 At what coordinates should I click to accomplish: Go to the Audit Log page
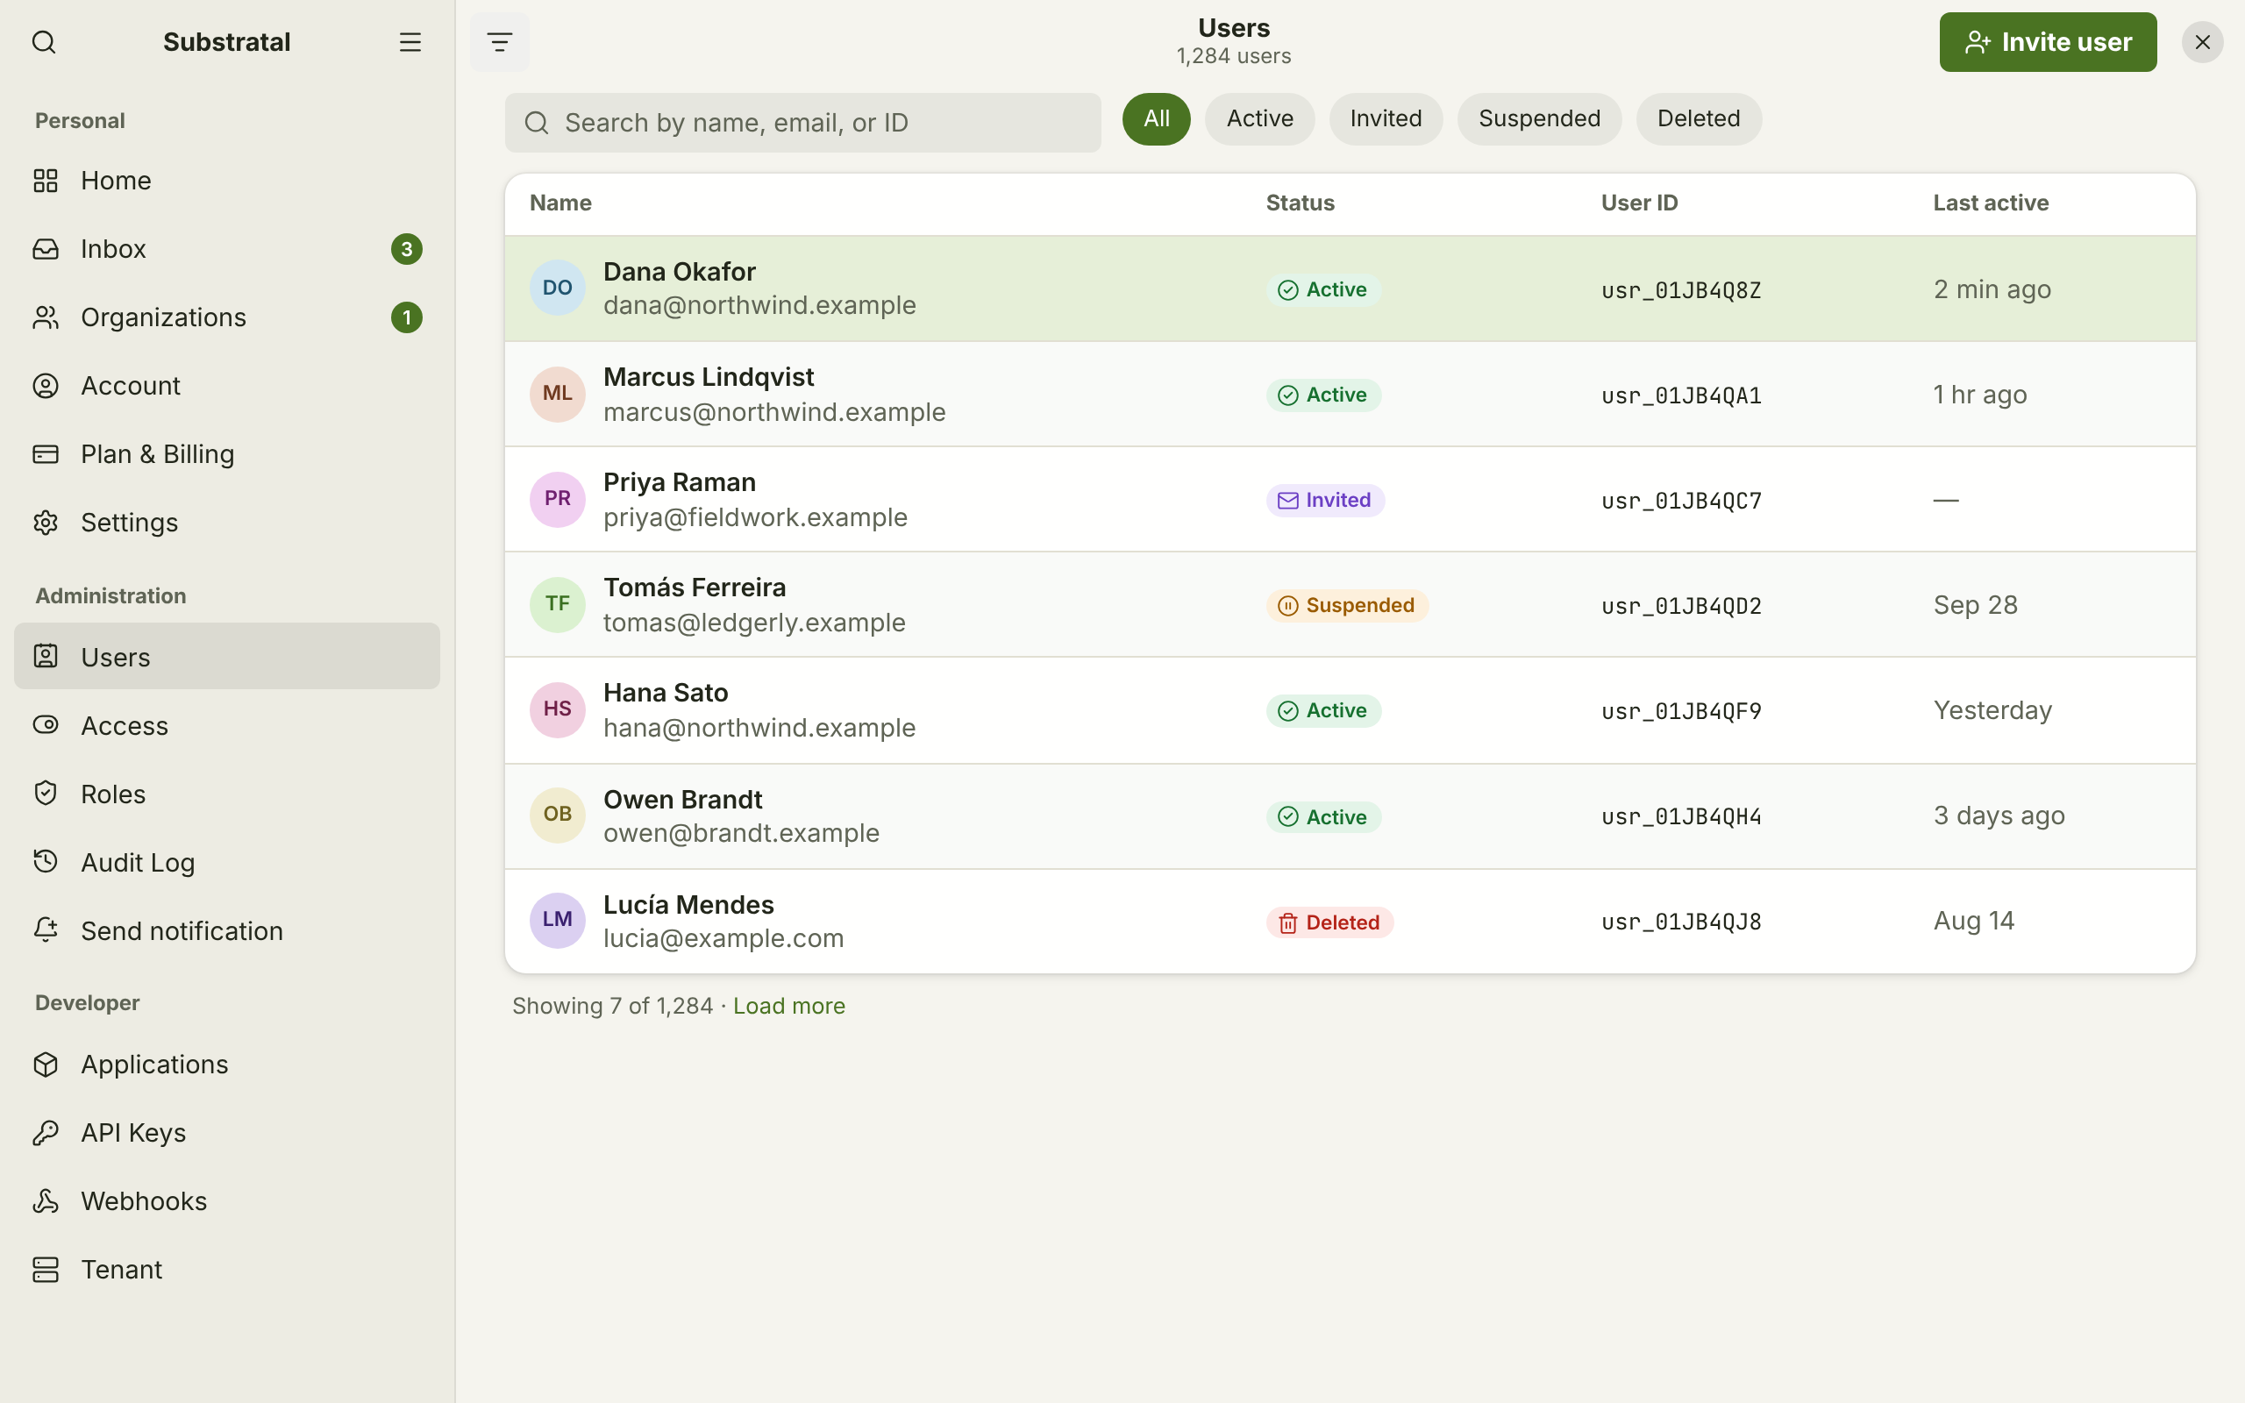tap(227, 862)
